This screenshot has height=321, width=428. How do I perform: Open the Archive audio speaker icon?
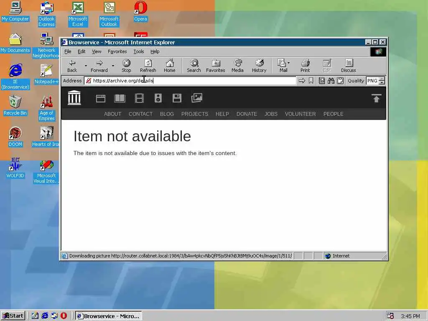click(x=158, y=98)
